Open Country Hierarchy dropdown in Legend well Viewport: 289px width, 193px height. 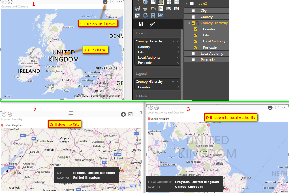click(x=173, y=82)
